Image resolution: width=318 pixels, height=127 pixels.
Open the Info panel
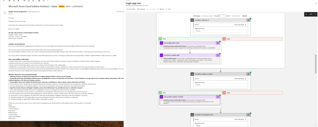point(168,9)
